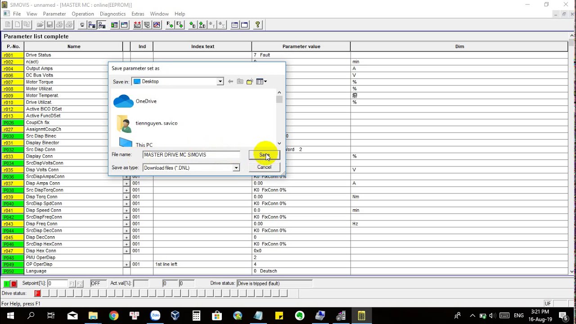Select This PC in the save dialog
Image resolution: width=576 pixels, height=324 pixels.
136,143
